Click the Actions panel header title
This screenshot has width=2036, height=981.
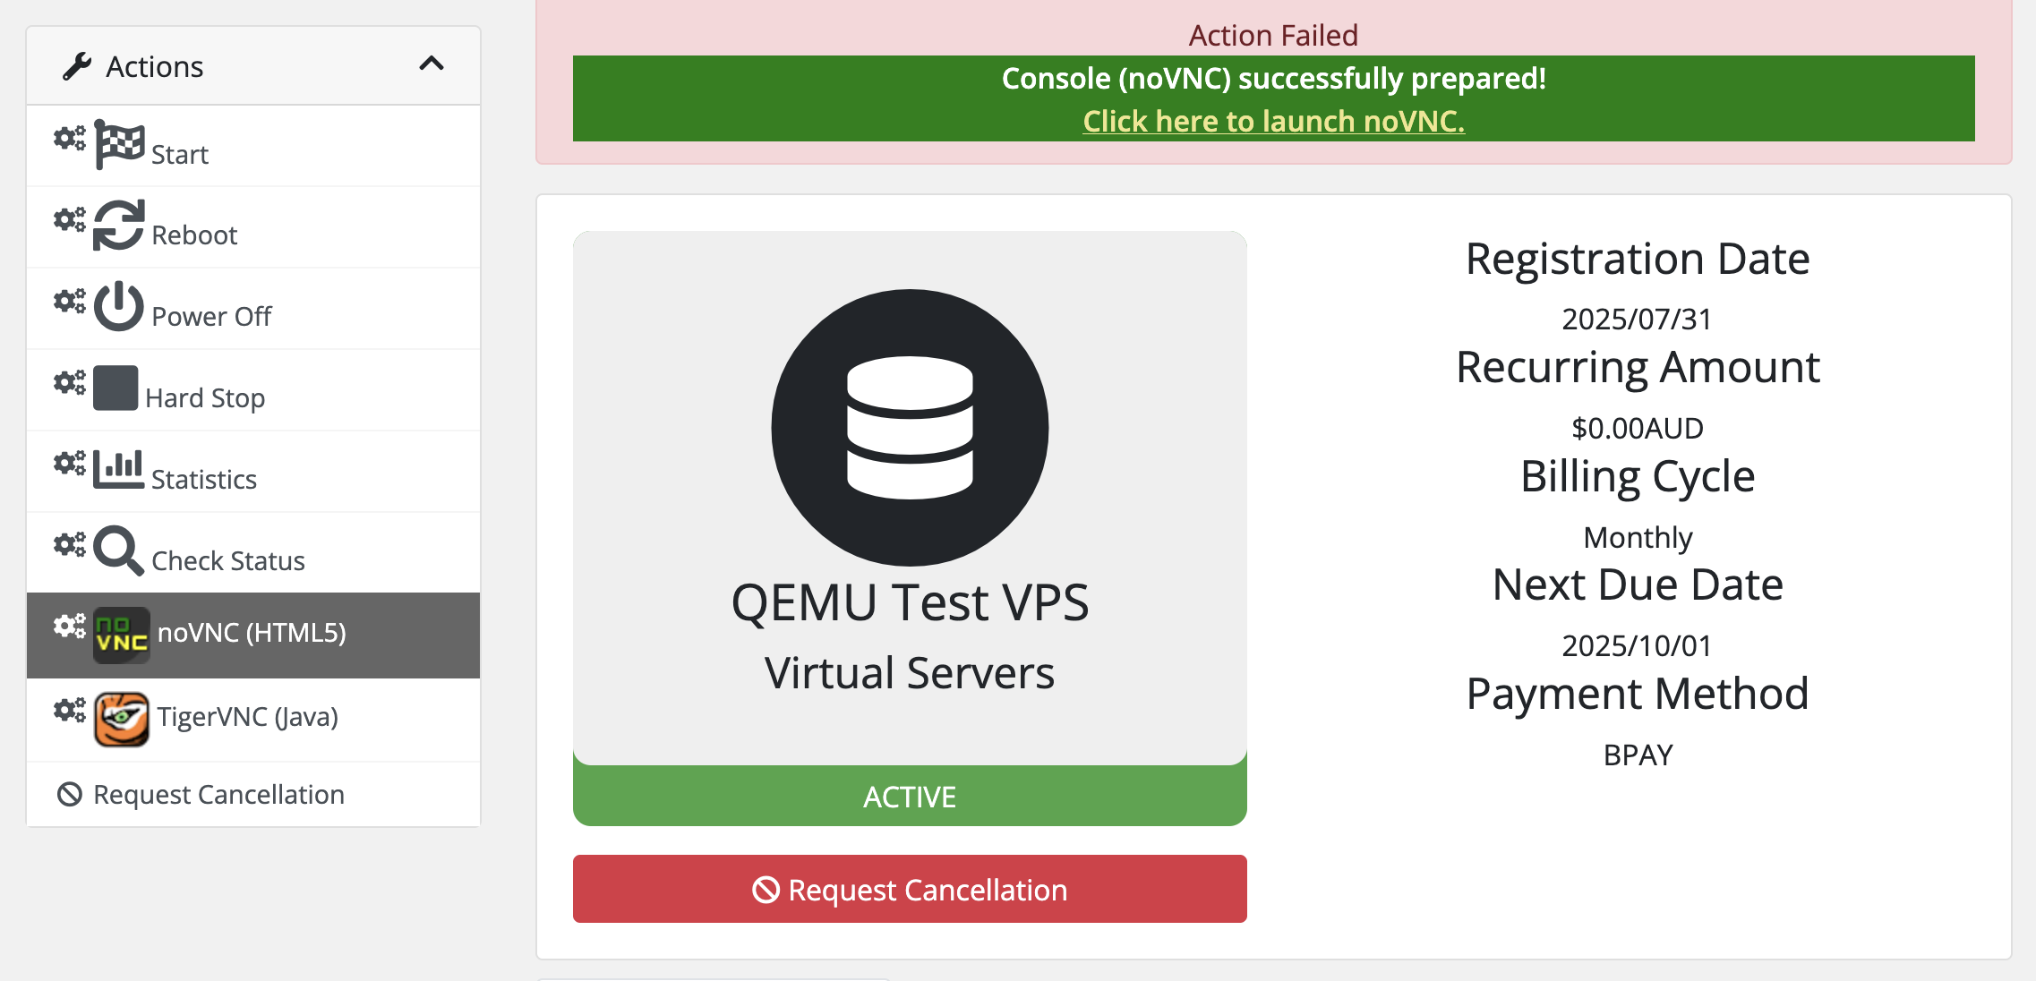155,66
